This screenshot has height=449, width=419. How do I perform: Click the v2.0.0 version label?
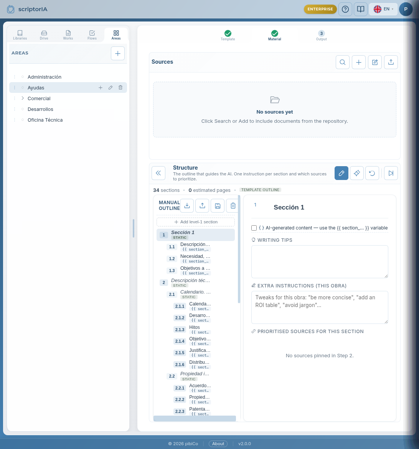tap(244, 444)
